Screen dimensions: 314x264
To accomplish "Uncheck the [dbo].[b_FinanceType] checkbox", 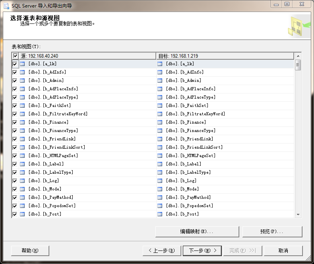I will (x=15, y=131).
